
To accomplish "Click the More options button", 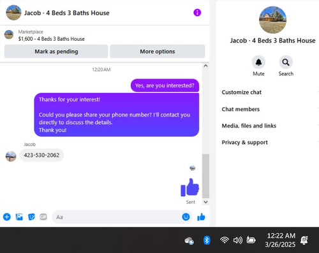I will [158, 51].
